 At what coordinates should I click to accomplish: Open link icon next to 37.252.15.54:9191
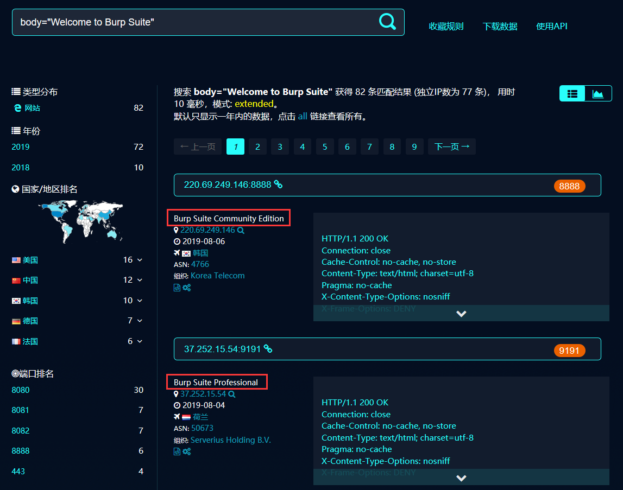[x=268, y=349]
